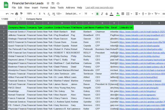Select cell with last name 'Tomlinson'
The image size is (165, 110).
tap(89, 74)
